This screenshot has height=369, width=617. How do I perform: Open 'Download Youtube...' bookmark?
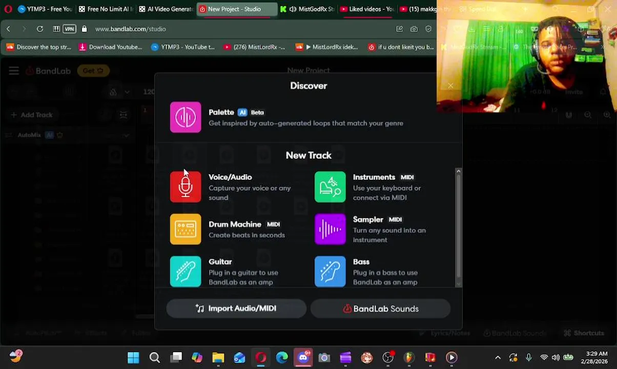pos(110,47)
